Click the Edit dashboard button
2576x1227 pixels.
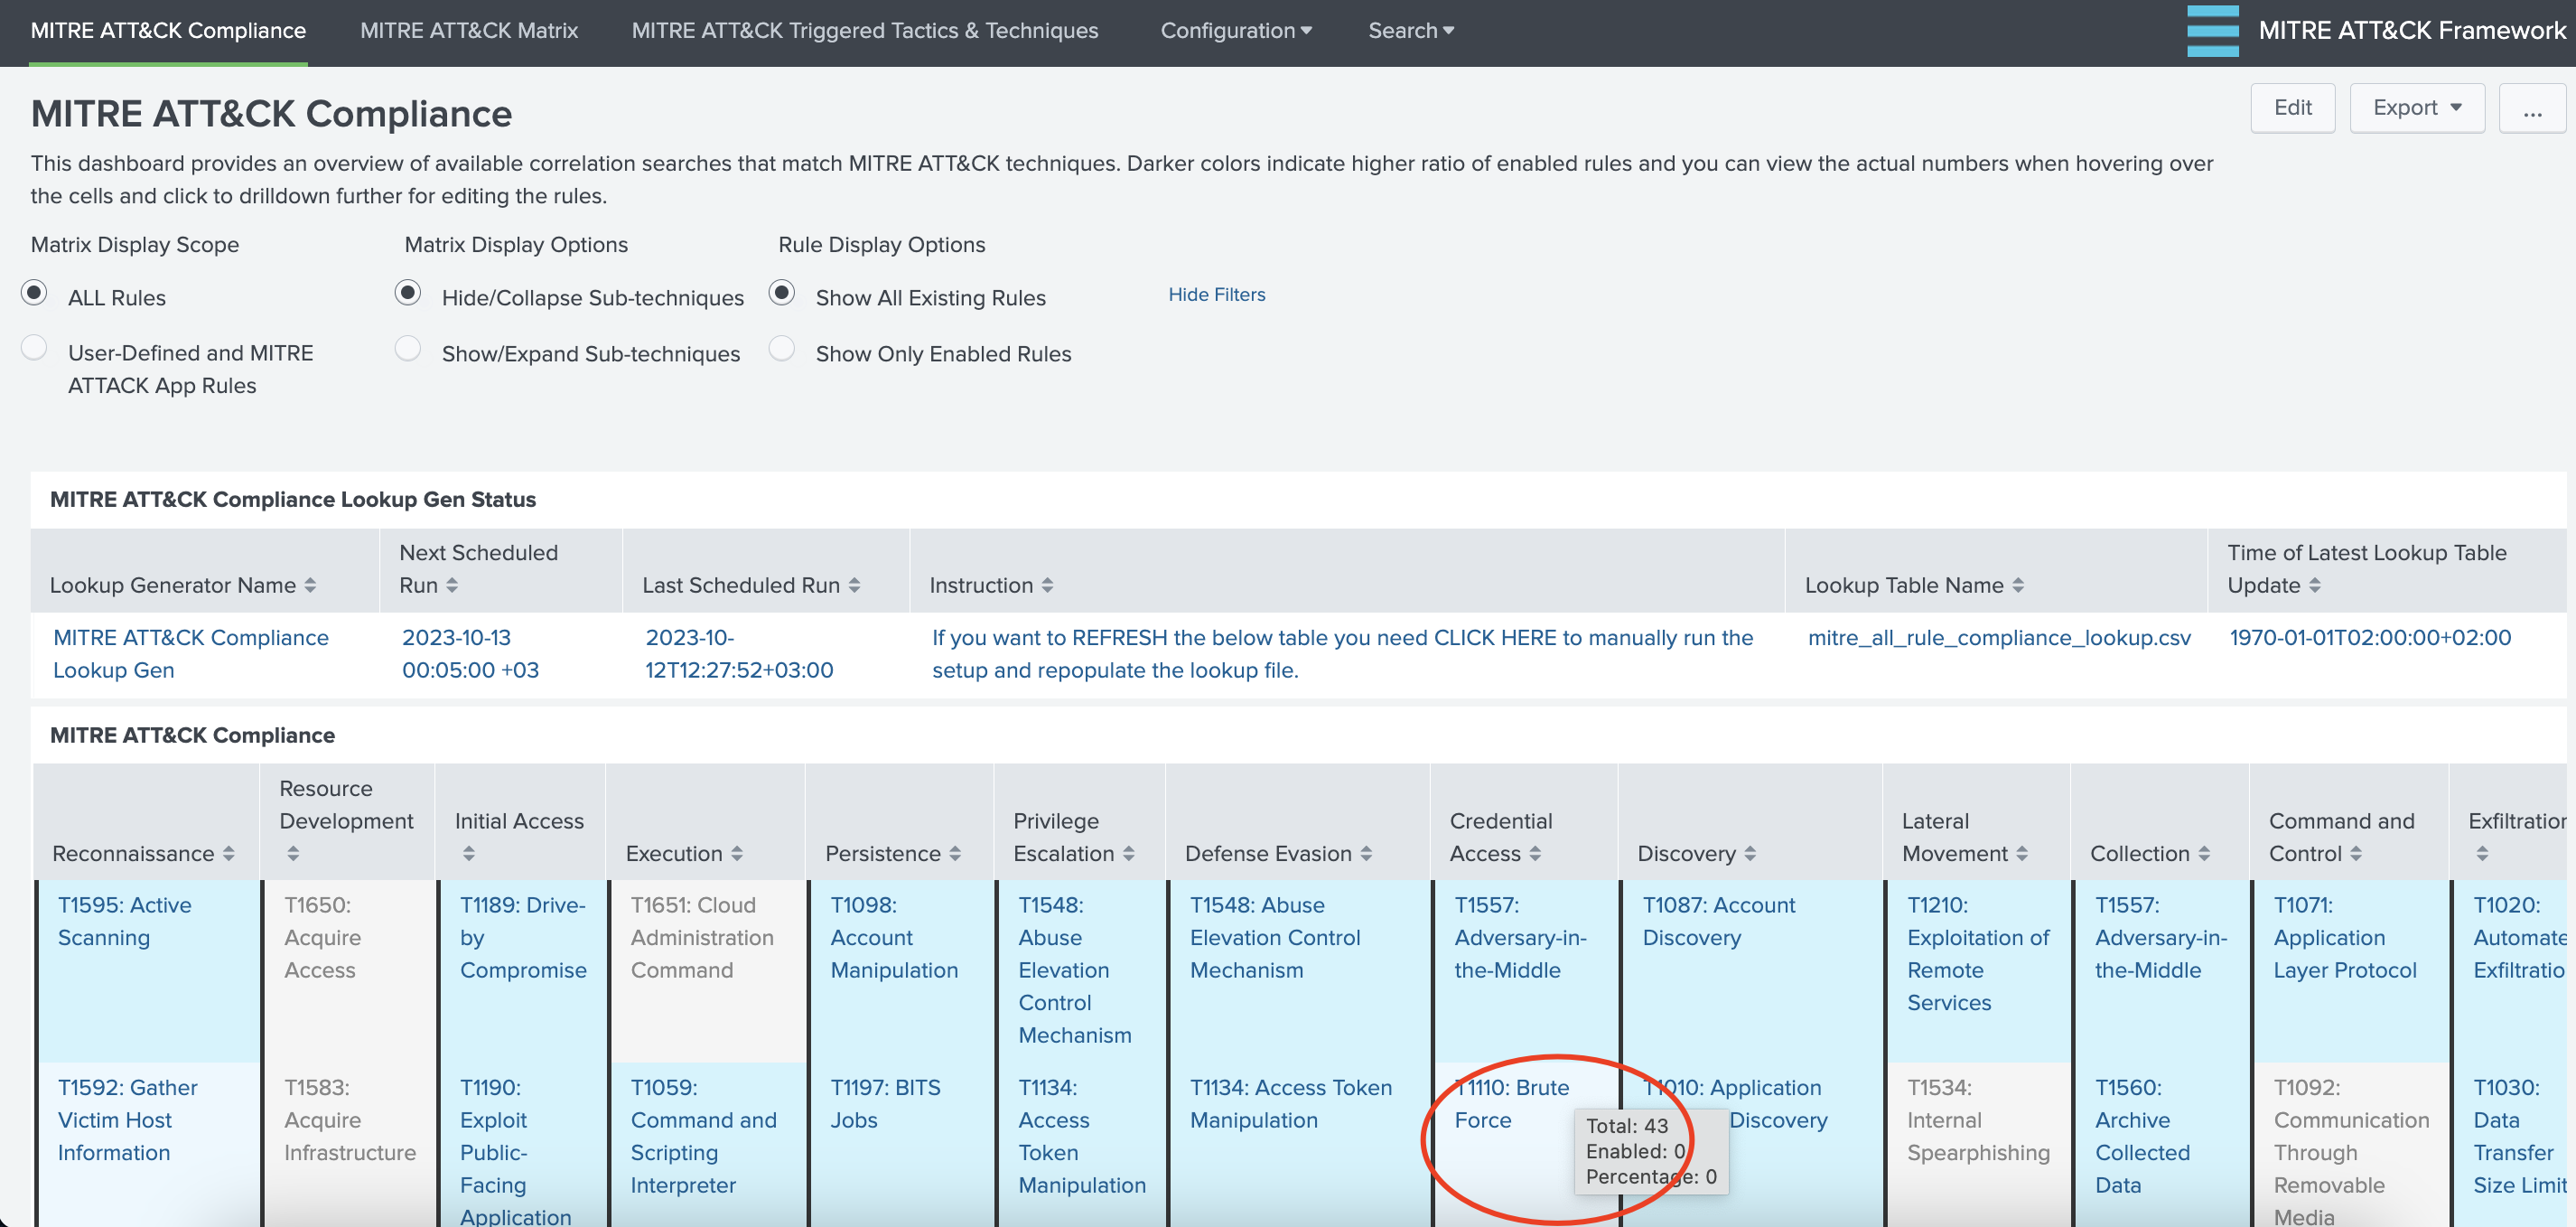coord(2292,108)
